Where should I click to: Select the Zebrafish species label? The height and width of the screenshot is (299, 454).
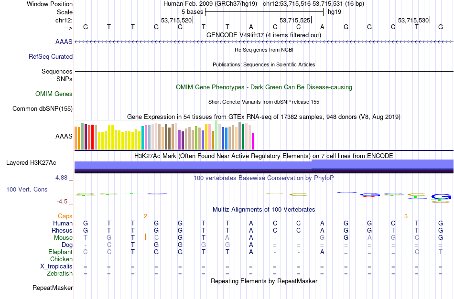click(60, 273)
